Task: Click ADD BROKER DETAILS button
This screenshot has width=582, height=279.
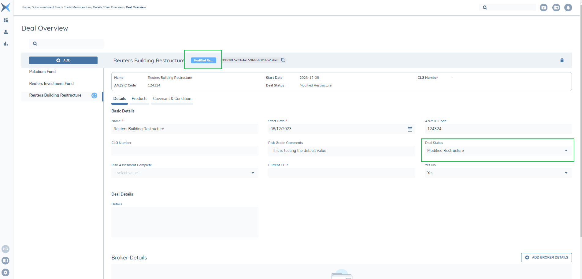Action: [546, 258]
